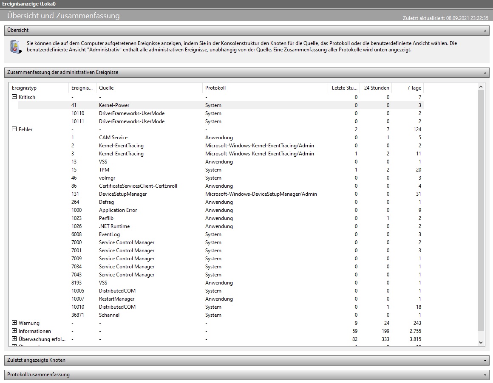Select the .NET Runtime event 1026 row
This screenshot has width=493, height=383.
pyautogui.click(x=221, y=226)
